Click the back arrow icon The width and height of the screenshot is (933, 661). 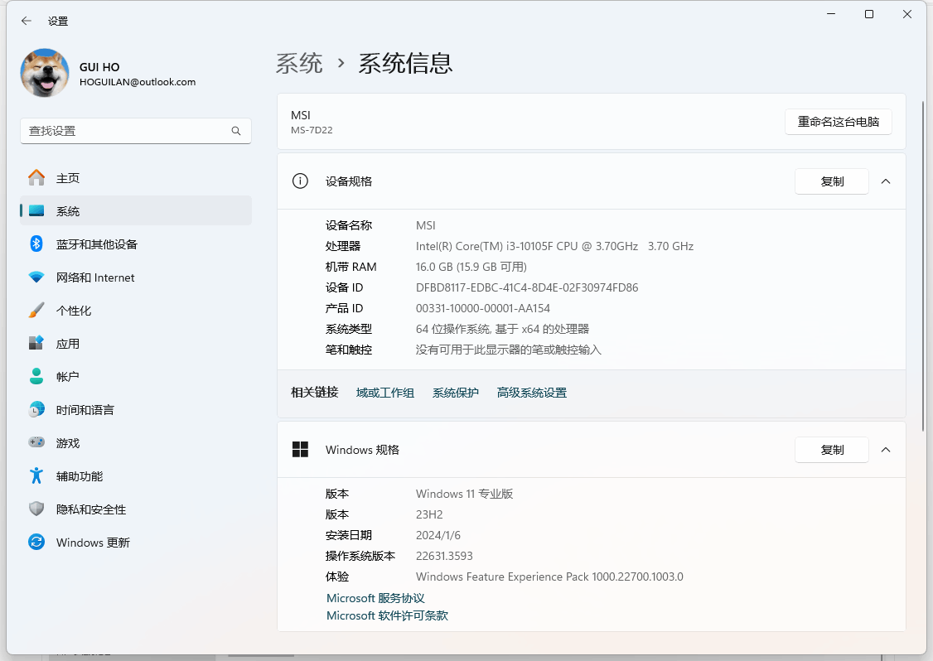pyautogui.click(x=27, y=21)
